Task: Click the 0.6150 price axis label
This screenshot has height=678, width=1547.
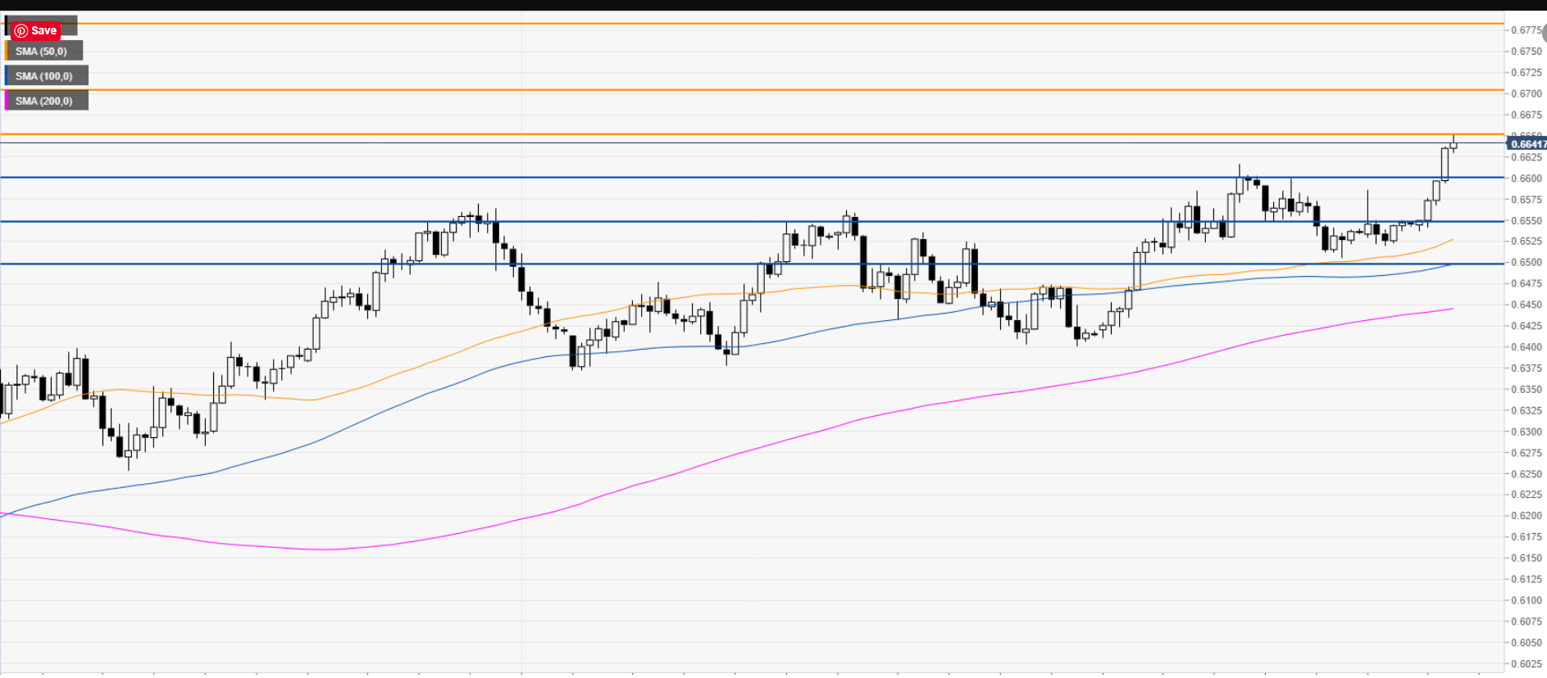Action: [x=1527, y=558]
